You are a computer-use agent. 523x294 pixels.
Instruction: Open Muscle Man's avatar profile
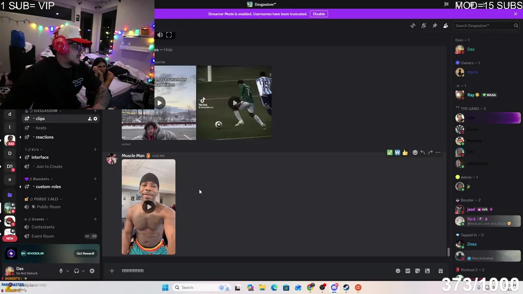pos(112,159)
